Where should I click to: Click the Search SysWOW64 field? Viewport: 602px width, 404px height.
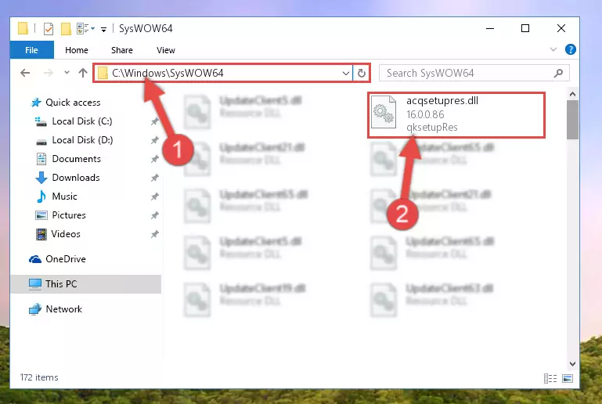(474, 73)
